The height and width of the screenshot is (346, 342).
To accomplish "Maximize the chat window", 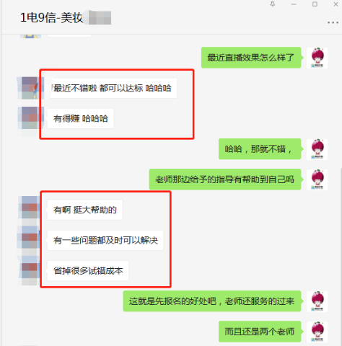I will (x=315, y=4).
